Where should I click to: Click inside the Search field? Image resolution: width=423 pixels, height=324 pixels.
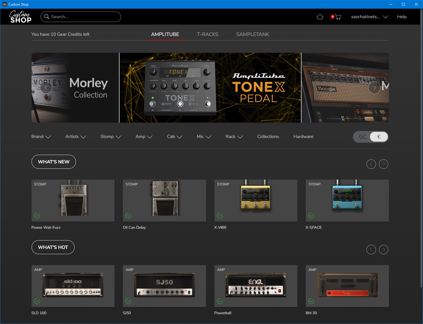[x=84, y=17]
